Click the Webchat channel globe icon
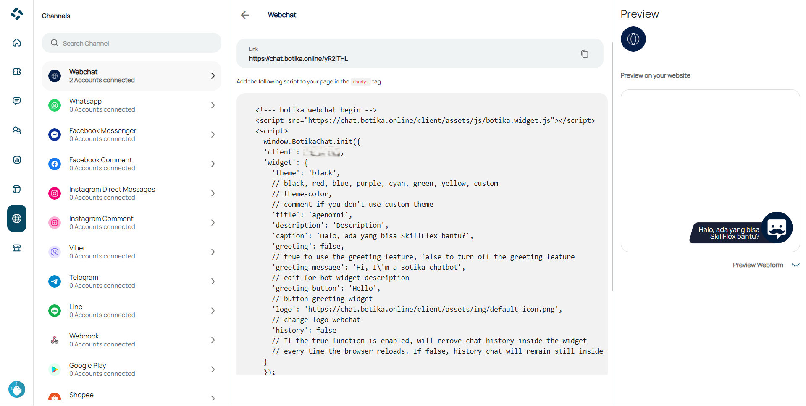 55,76
